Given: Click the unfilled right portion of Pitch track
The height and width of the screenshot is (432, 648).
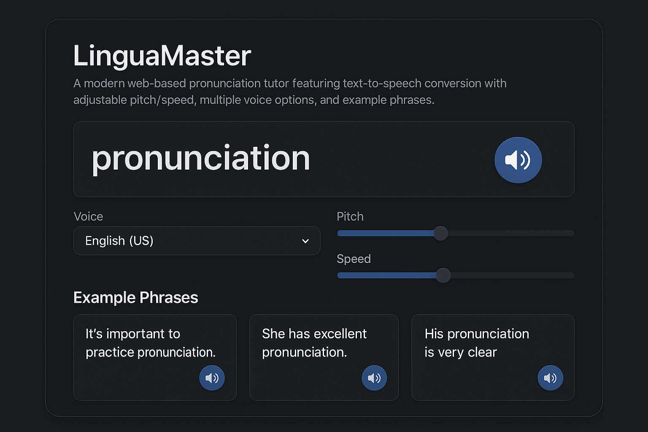Looking at the screenshot, I should click(511, 233).
